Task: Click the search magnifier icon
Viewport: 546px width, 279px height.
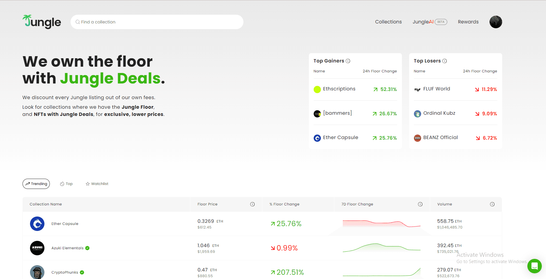Action: point(78,22)
